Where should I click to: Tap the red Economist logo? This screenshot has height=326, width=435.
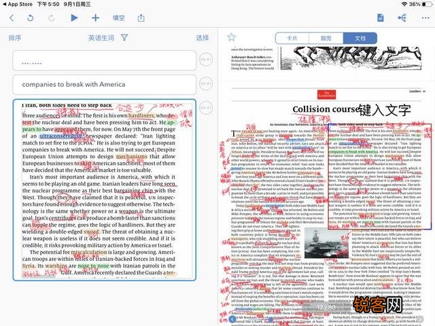326,94
